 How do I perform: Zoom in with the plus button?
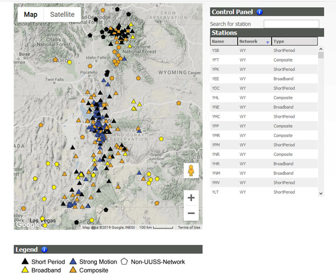point(191,197)
